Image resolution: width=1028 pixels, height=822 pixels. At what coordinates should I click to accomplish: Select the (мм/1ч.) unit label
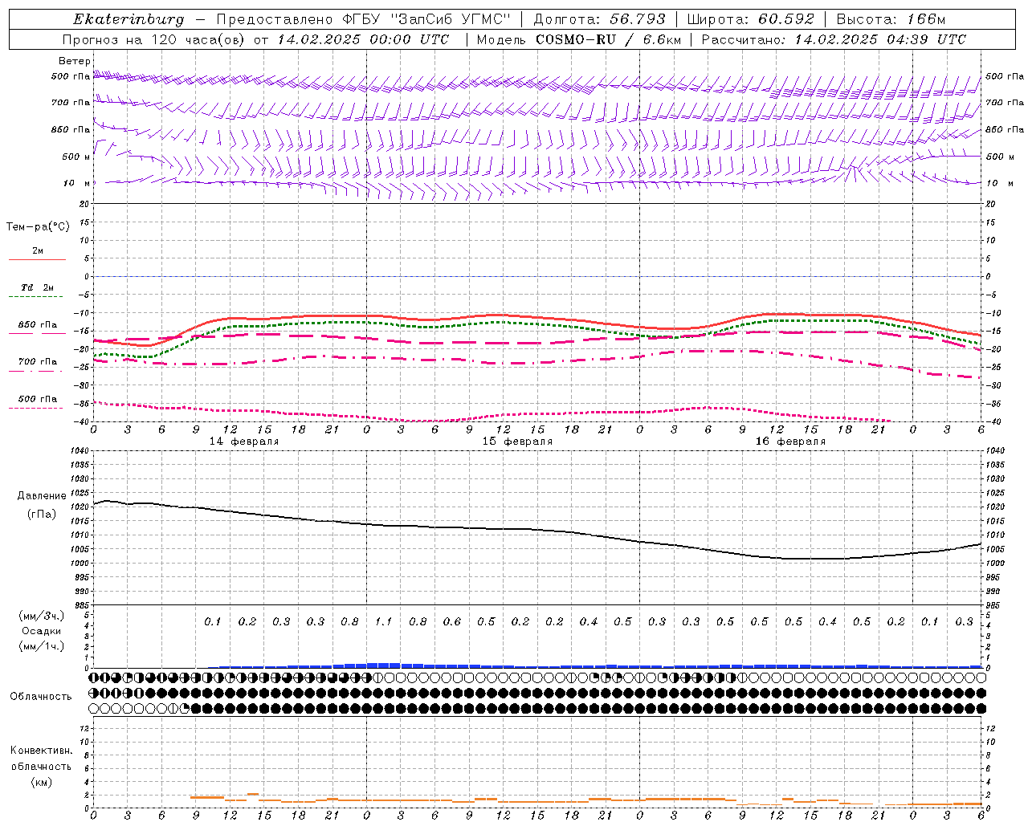(x=41, y=646)
